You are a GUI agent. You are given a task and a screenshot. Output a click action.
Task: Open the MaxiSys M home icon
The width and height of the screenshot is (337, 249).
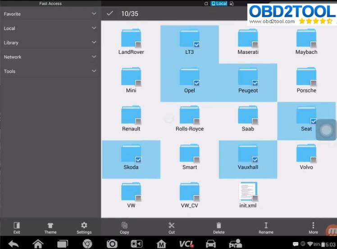pyautogui.click(x=161, y=244)
